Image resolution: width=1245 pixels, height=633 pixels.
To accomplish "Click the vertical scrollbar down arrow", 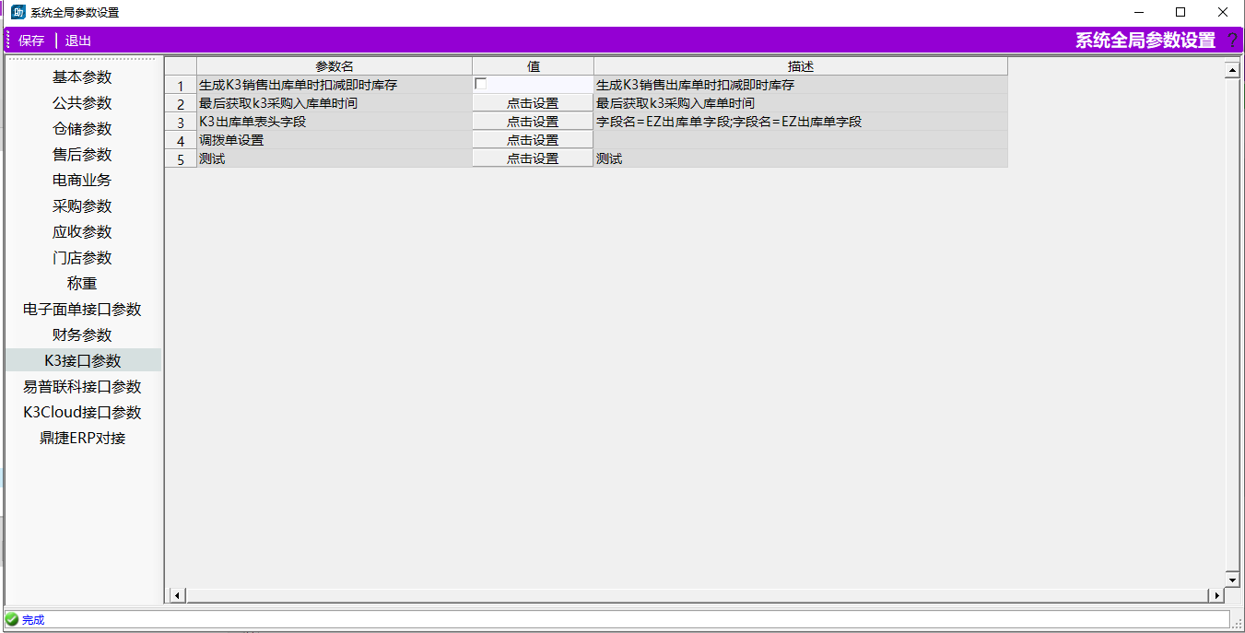I will (1231, 579).
